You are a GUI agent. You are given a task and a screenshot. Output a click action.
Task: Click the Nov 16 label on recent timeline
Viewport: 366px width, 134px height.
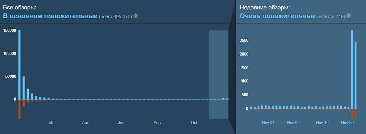(x=322, y=123)
